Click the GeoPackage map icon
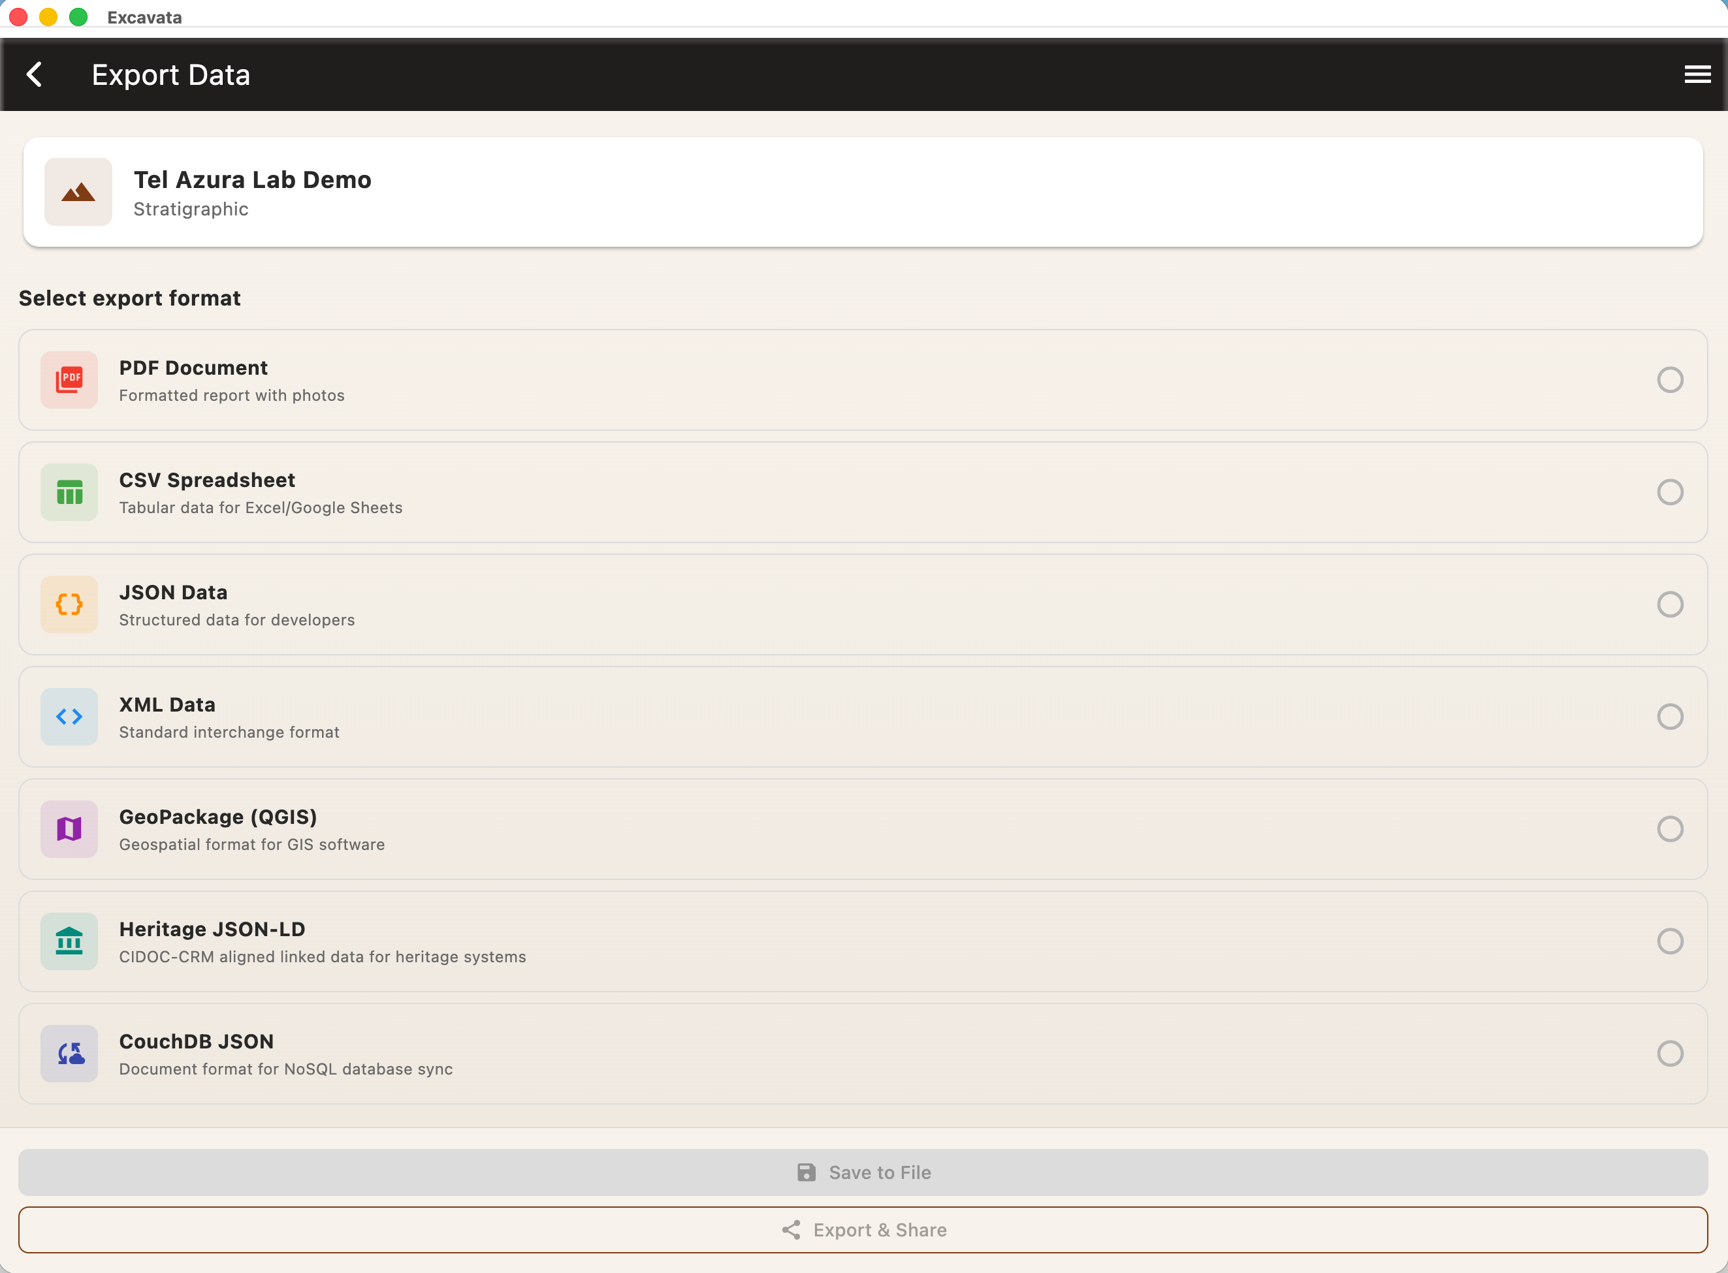Viewport: 1728px width, 1273px height. point(69,829)
